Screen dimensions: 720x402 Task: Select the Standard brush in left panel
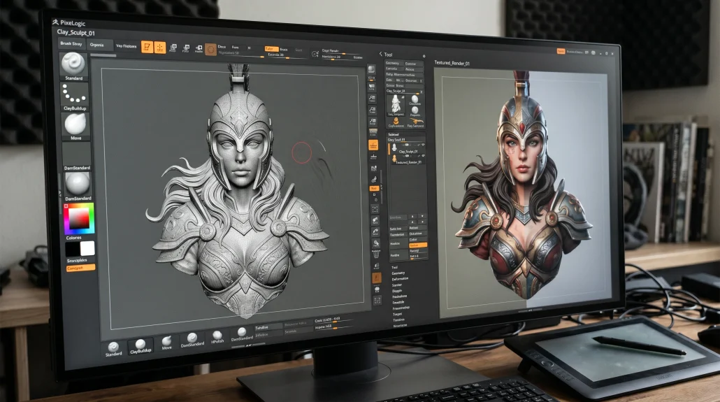73,66
